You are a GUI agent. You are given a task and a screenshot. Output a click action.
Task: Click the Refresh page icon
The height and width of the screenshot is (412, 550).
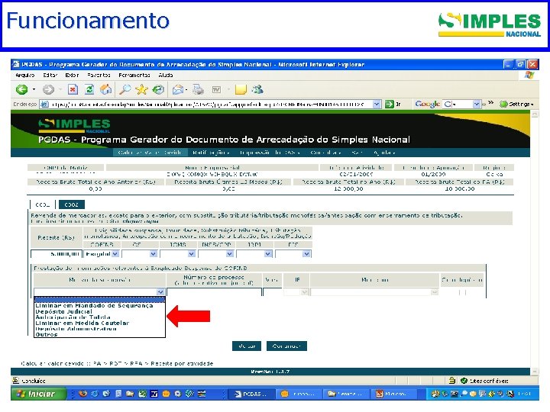coord(89,90)
